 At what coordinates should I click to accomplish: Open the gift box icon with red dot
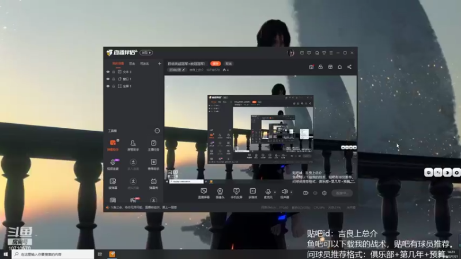click(x=311, y=67)
